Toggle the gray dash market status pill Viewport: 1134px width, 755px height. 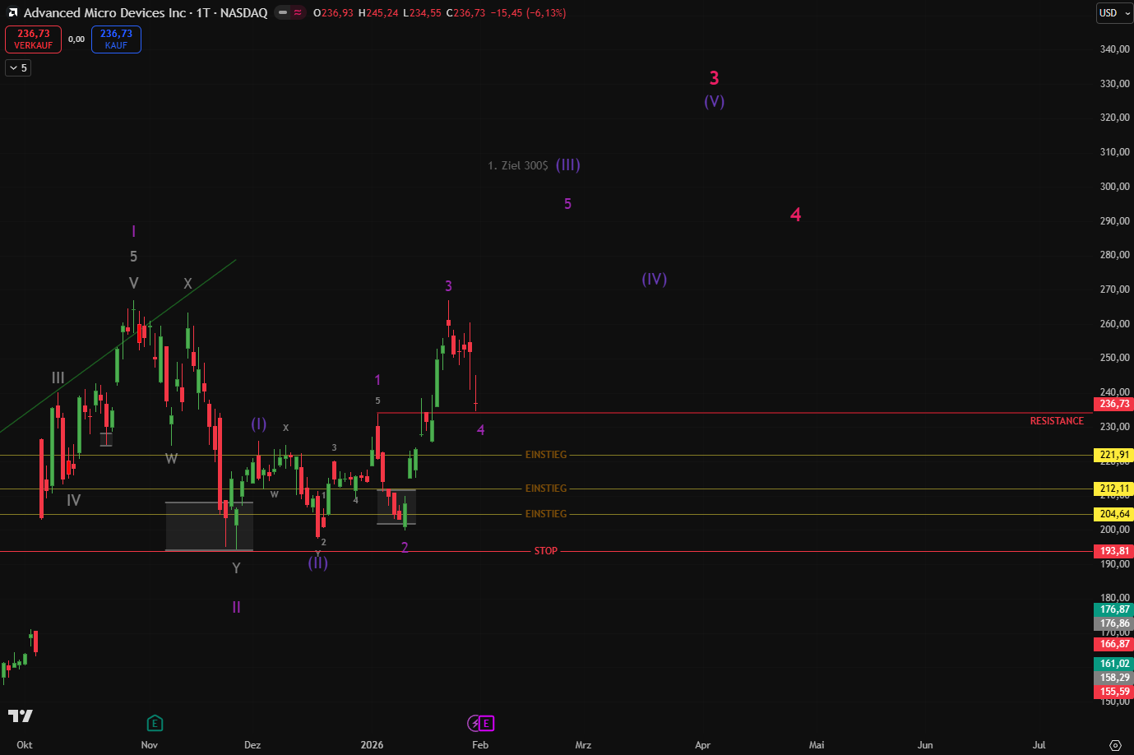(x=282, y=13)
